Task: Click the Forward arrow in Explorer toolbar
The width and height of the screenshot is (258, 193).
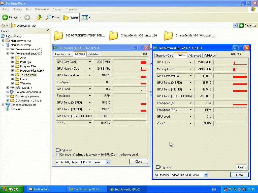Action: (x=27, y=17)
